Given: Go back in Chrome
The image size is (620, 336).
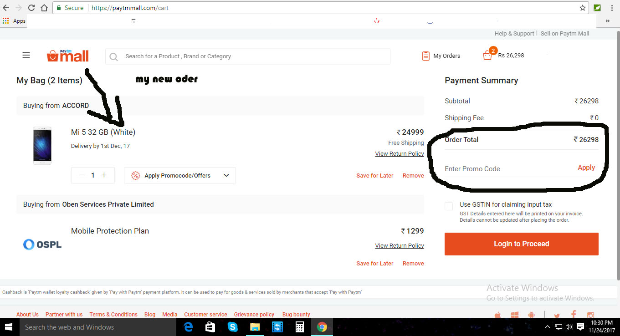Looking at the screenshot, I should tap(6, 8).
